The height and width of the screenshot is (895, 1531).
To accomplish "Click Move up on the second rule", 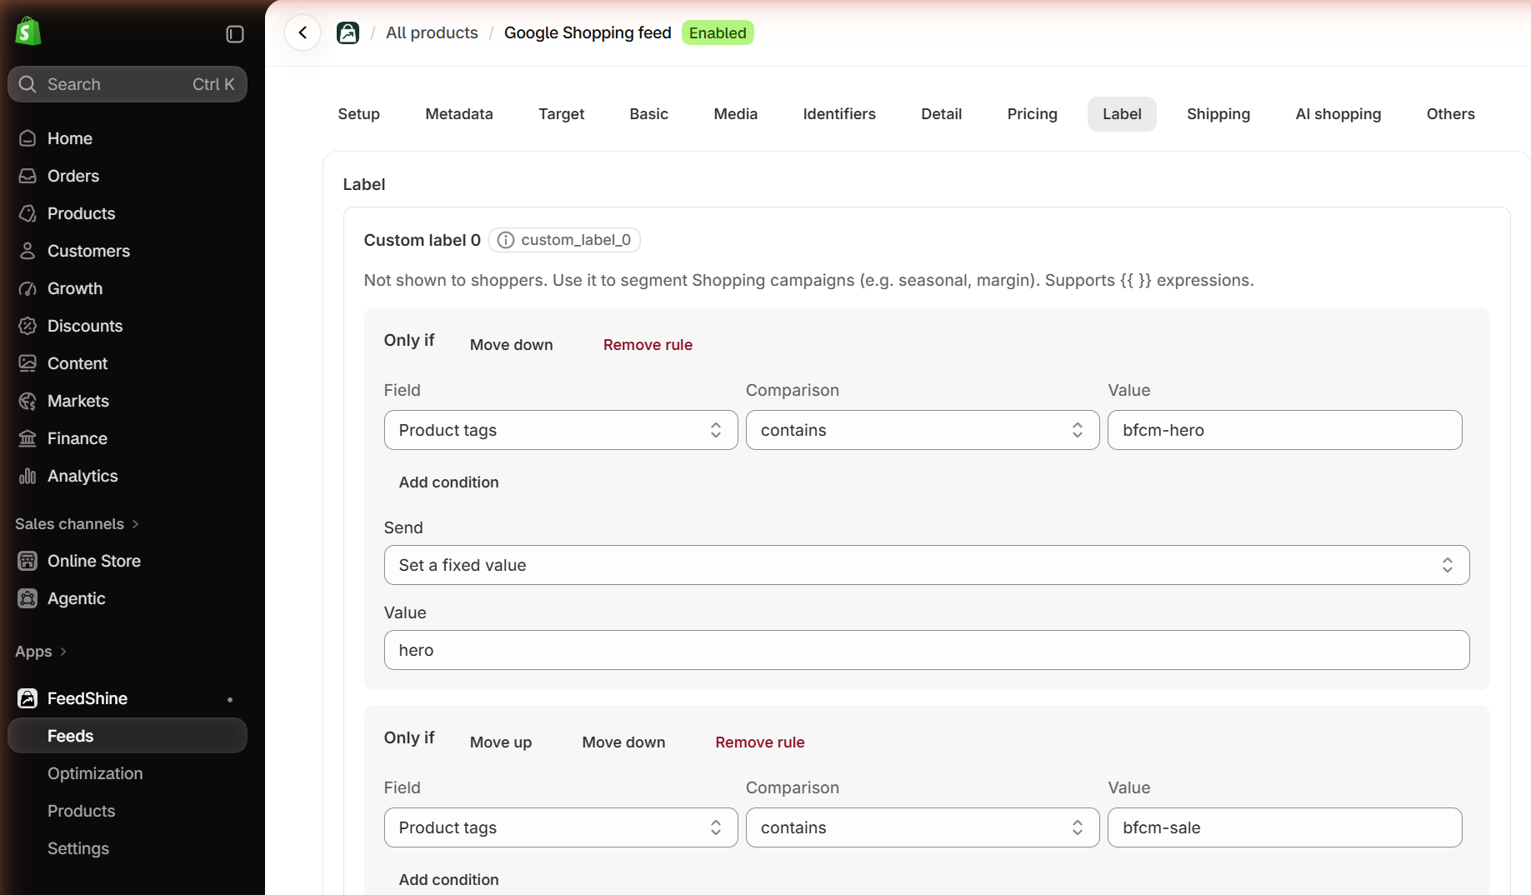I will click(500, 742).
